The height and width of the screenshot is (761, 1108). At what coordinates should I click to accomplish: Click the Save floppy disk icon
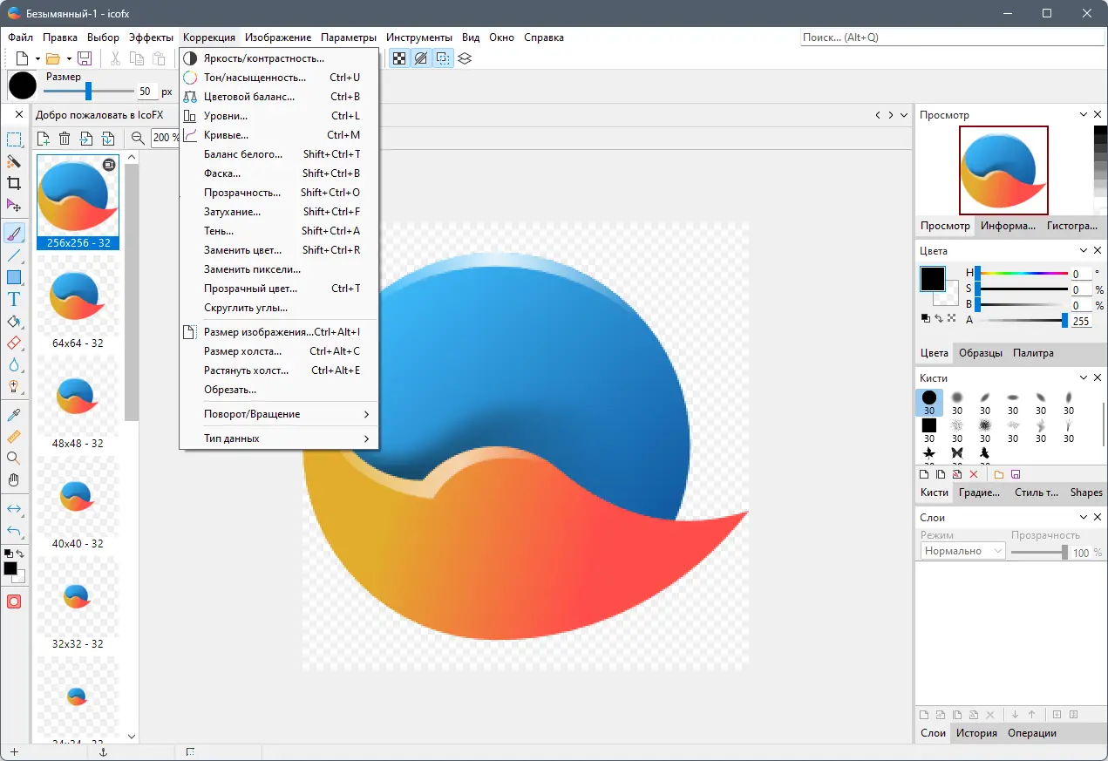[85, 58]
